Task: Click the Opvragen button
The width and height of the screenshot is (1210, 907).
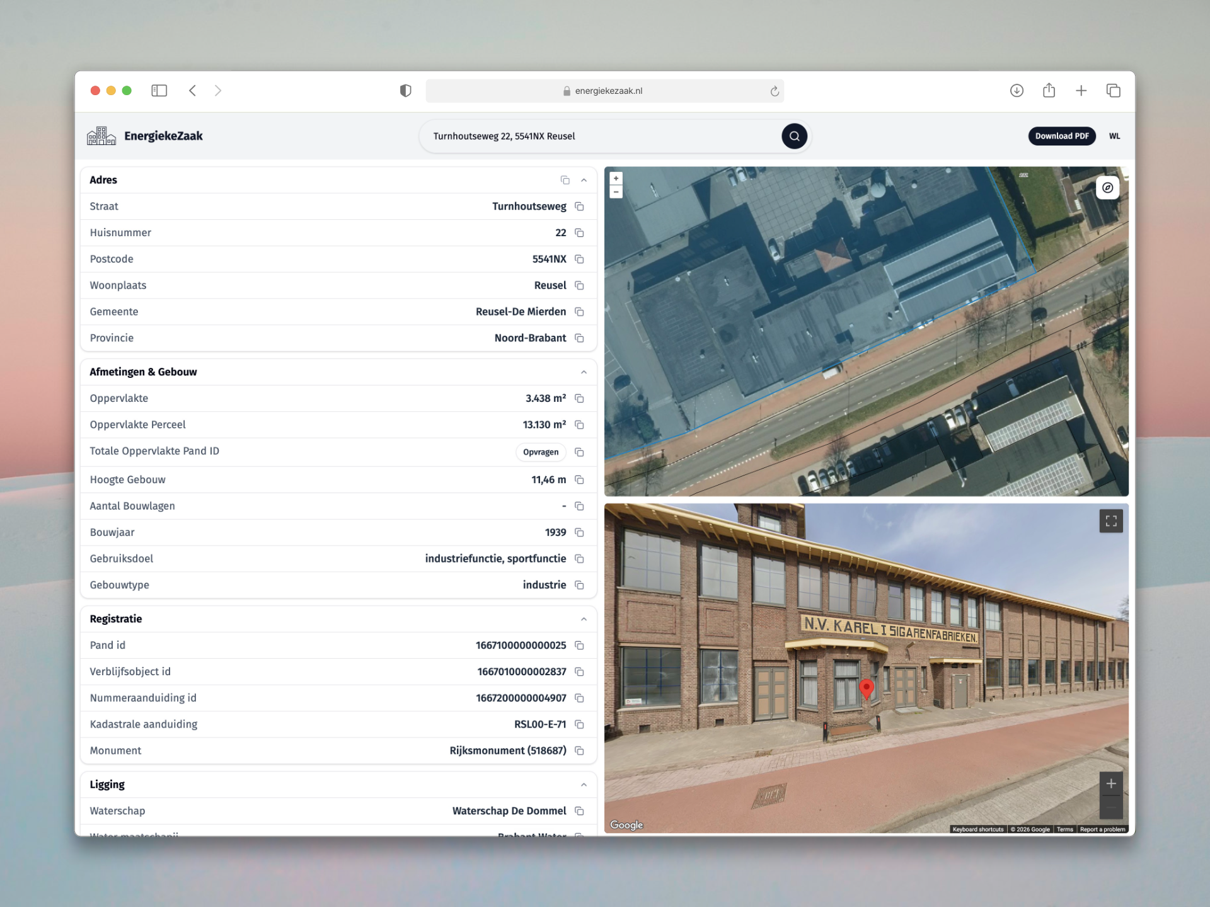Action: pyautogui.click(x=541, y=452)
